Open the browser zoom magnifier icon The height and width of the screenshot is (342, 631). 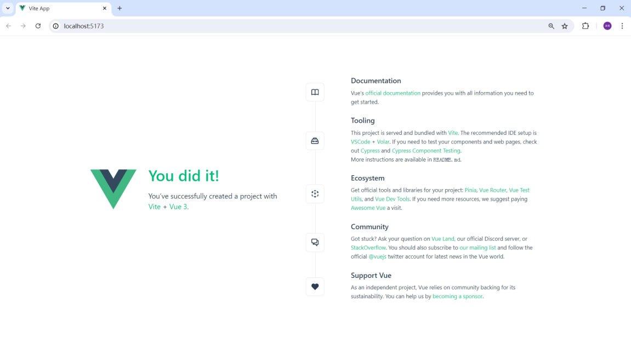click(551, 26)
